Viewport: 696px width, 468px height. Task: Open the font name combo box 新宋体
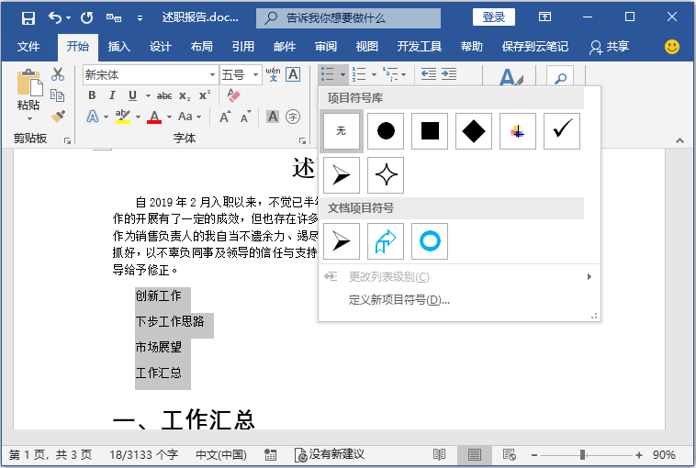[x=150, y=74]
